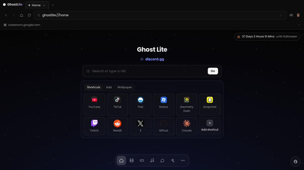304x170 pixels.
Task: Open the Reddit shortcut
Action: [117, 126]
